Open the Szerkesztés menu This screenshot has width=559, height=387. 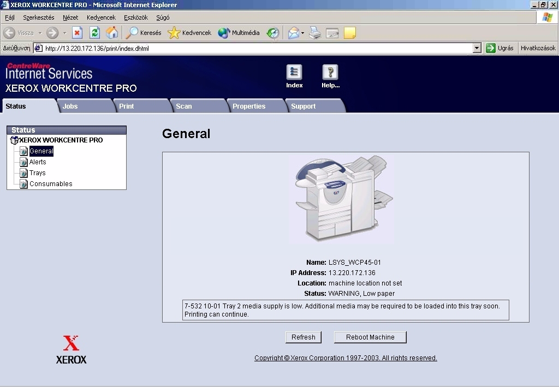(x=39, y=17)
